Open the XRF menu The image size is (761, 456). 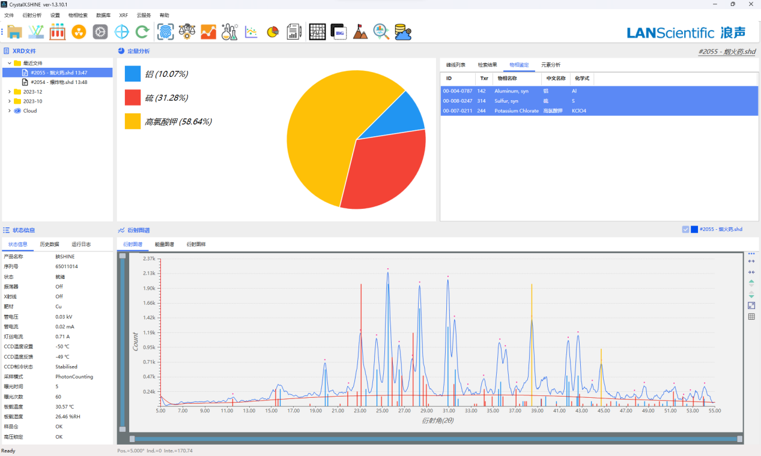coord(124,15)
